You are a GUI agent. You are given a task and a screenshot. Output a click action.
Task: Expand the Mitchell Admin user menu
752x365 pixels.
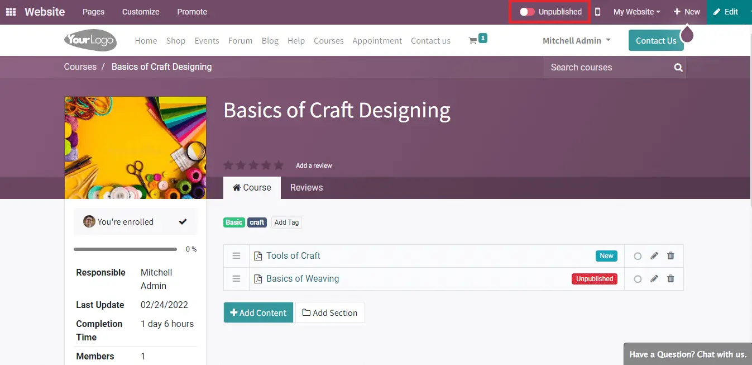577,41
